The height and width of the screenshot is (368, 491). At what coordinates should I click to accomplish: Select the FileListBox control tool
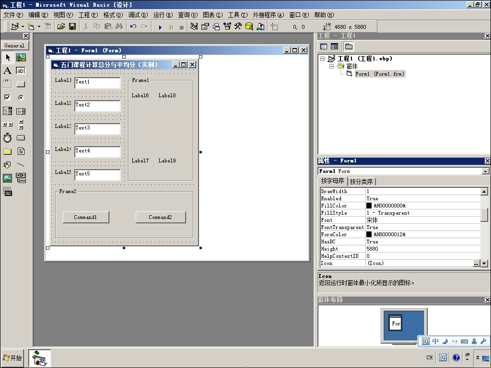tap(21, 151)
